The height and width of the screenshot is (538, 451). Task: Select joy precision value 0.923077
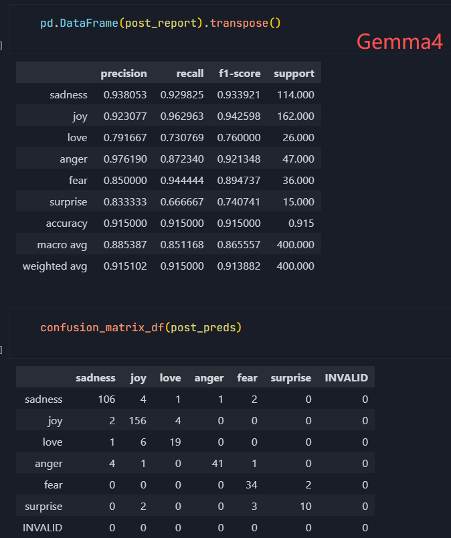click(125, 116)
